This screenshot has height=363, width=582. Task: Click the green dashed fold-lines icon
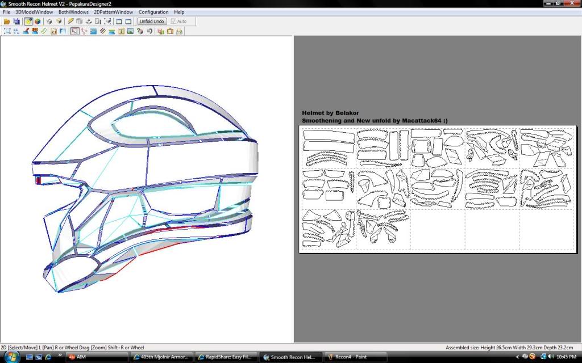point(44,31)
